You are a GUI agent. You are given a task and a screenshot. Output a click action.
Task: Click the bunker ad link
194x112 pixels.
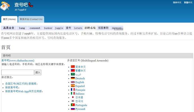(x=48, y=28)
